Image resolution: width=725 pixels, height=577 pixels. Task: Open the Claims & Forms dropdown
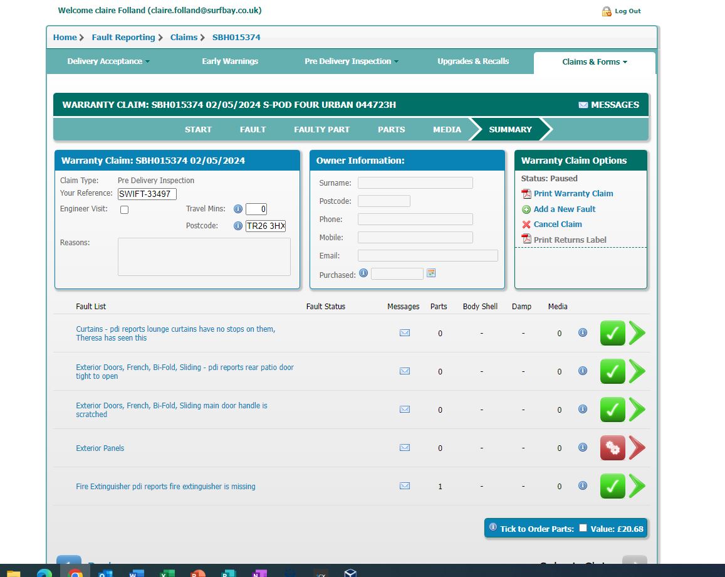point(594,62)
